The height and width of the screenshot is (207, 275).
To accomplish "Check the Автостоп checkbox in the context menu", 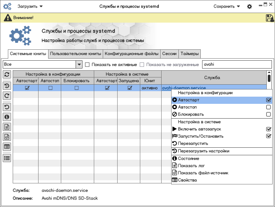I will pyautogui.click(x=268, y=107).
